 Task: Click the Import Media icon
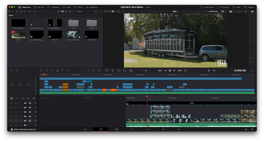click(x=17, y=11)
